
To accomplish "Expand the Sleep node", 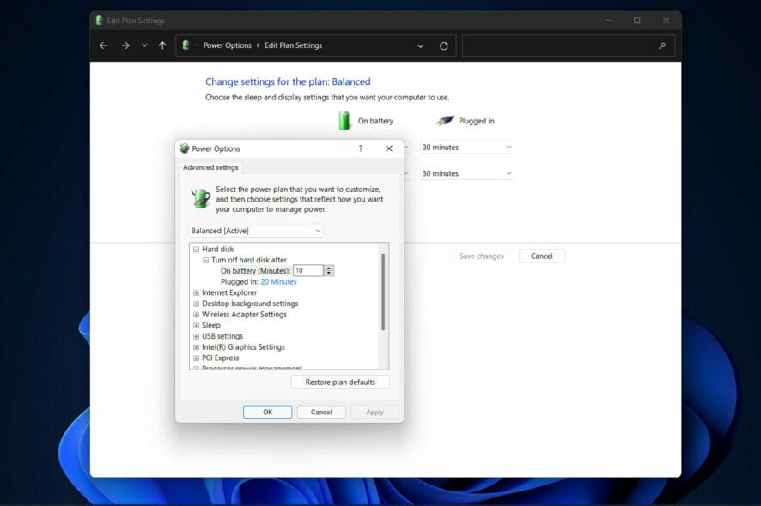I will [x=196, y=326].
